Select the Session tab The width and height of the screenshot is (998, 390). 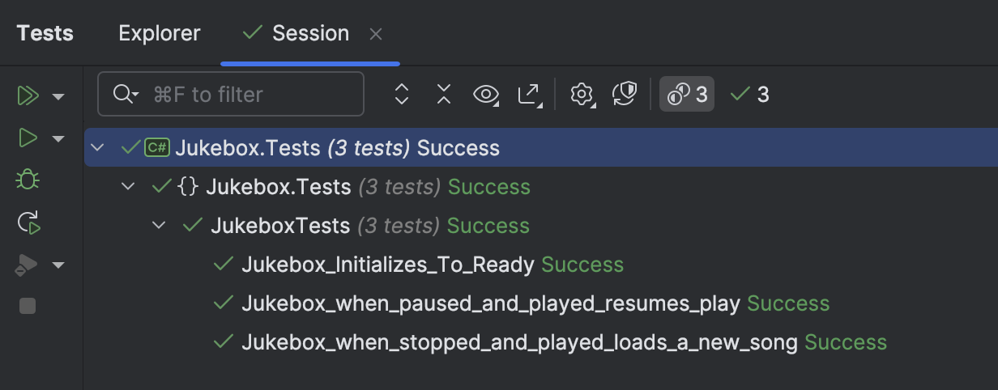click(310, 33)
